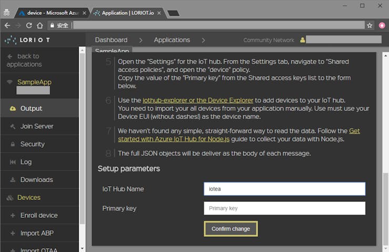This screenshot has height=252, width=389.
Task: Open the Security page
Action: point(40,144)
